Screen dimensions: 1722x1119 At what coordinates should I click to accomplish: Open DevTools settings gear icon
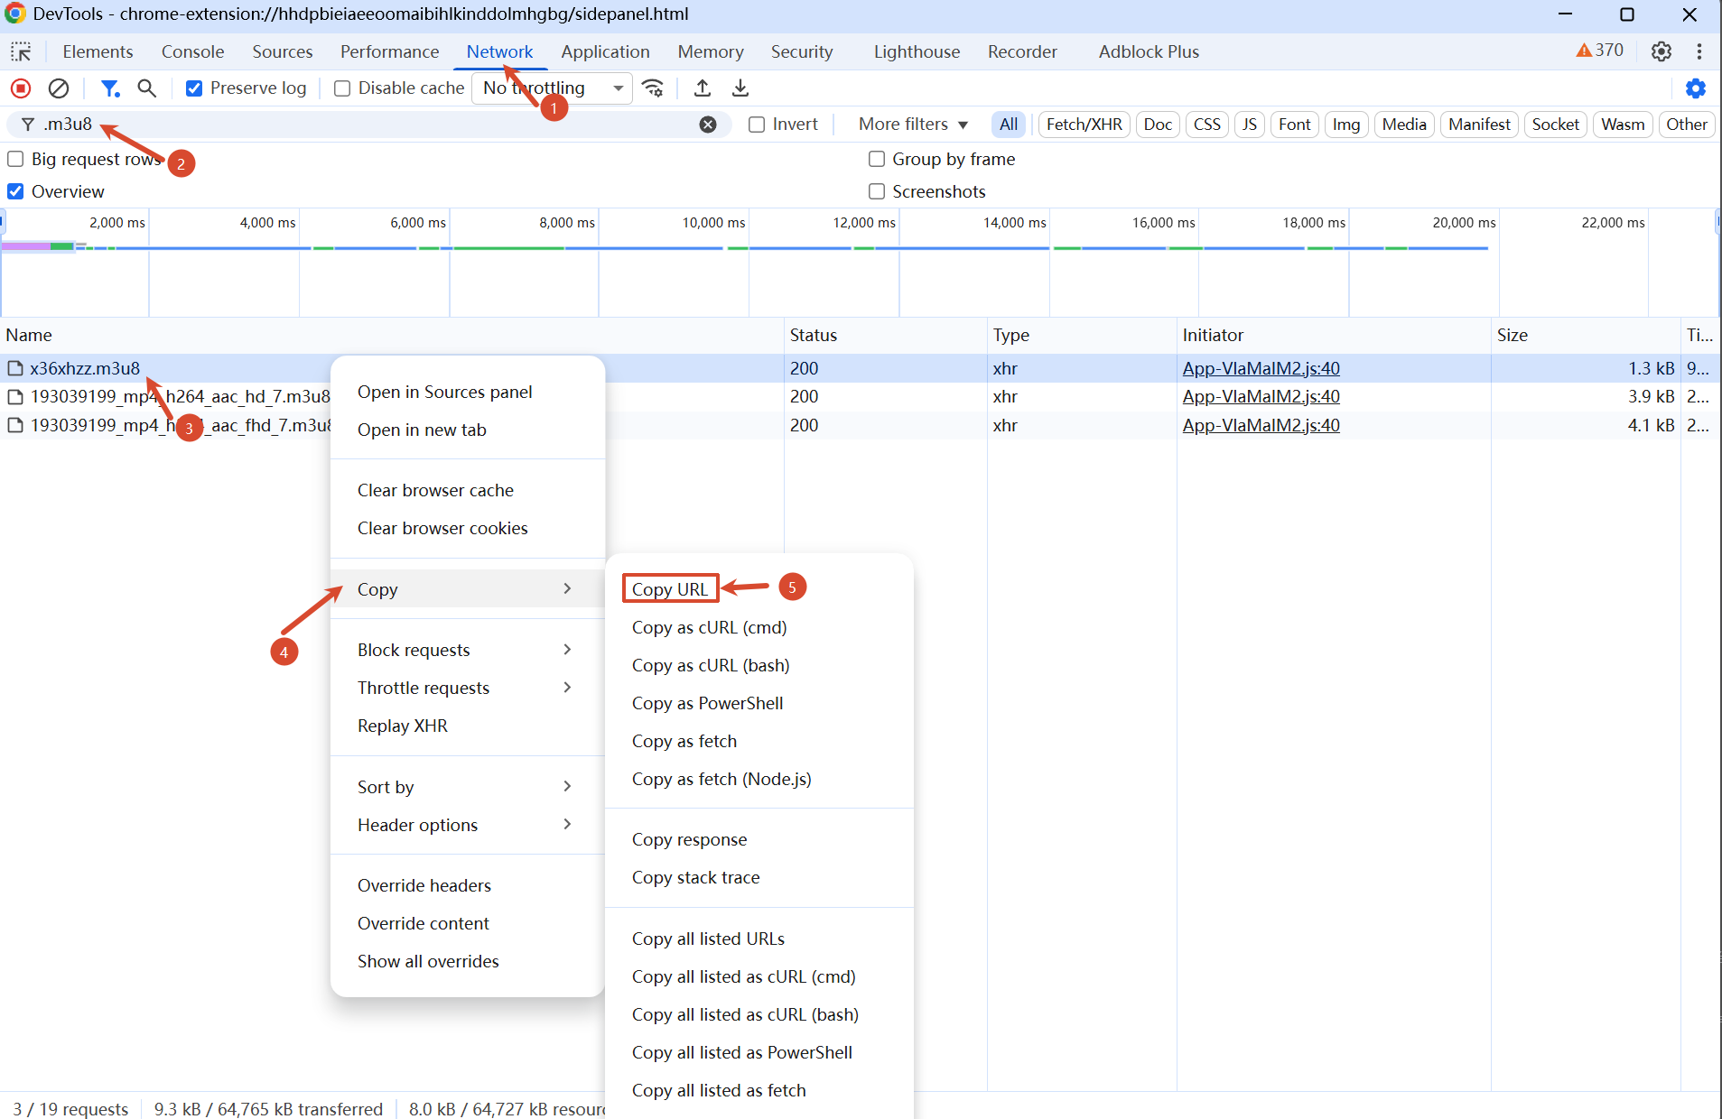click(x=1661, y=51)
